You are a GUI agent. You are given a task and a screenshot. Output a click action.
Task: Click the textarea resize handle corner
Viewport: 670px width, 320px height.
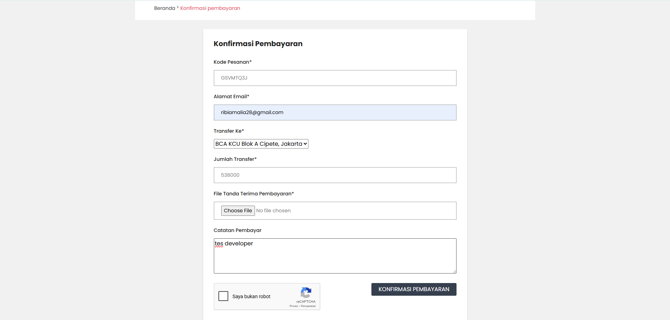pos(454,271)
